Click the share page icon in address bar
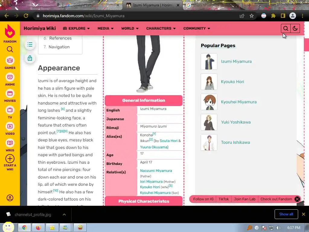This screenshot has height=232, width=309. tap(242, 16)
